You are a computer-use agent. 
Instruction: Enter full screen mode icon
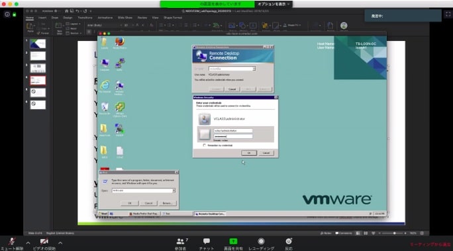(x=448, y=14)
